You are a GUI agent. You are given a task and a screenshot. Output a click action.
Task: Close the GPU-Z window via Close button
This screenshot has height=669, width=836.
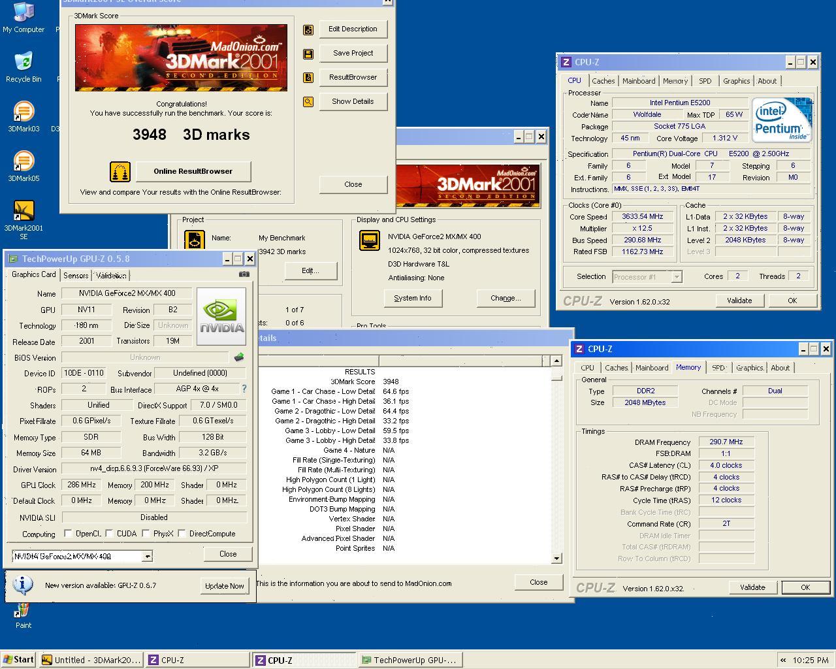tap(228, 554)
